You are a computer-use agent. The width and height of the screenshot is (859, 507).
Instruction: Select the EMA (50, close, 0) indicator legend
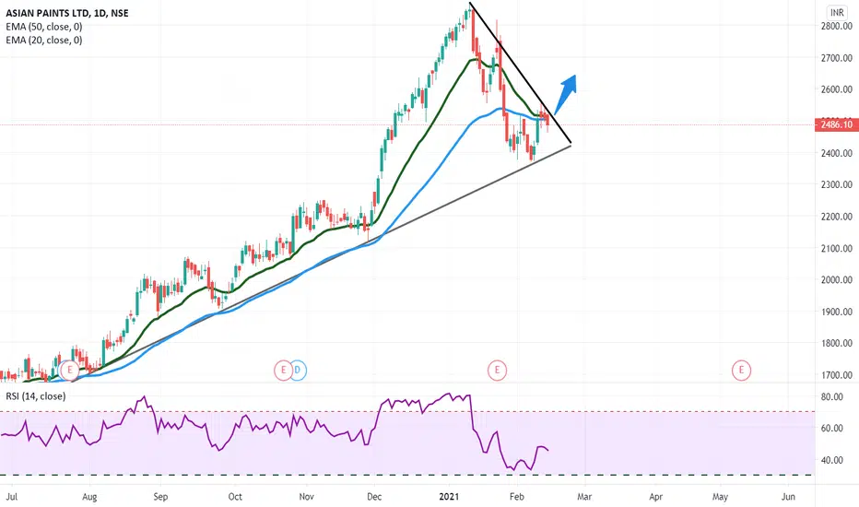click(44, 27)
